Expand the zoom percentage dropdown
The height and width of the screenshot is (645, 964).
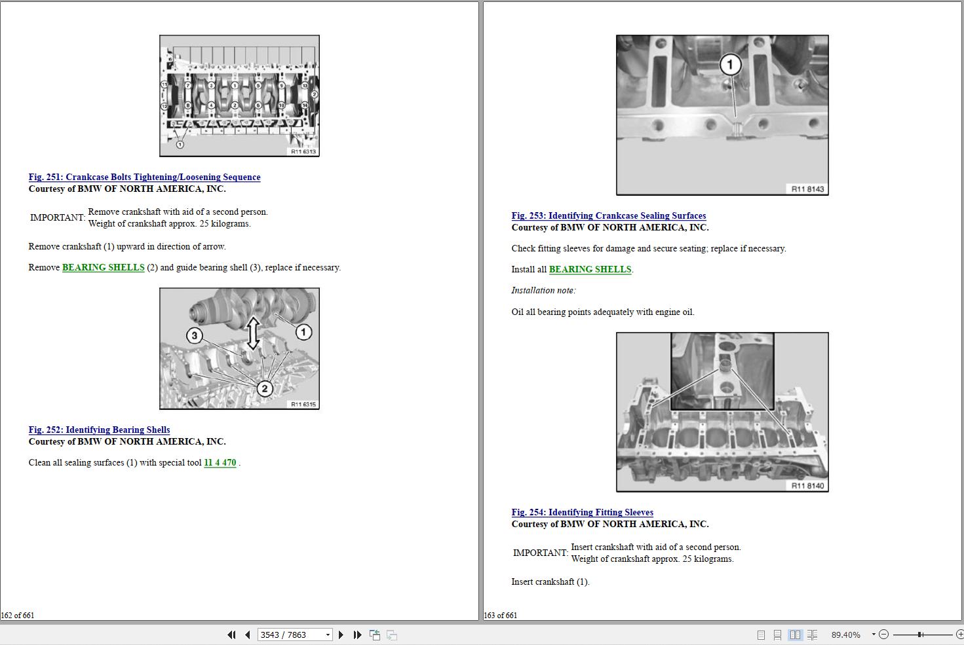click(873, 635)
